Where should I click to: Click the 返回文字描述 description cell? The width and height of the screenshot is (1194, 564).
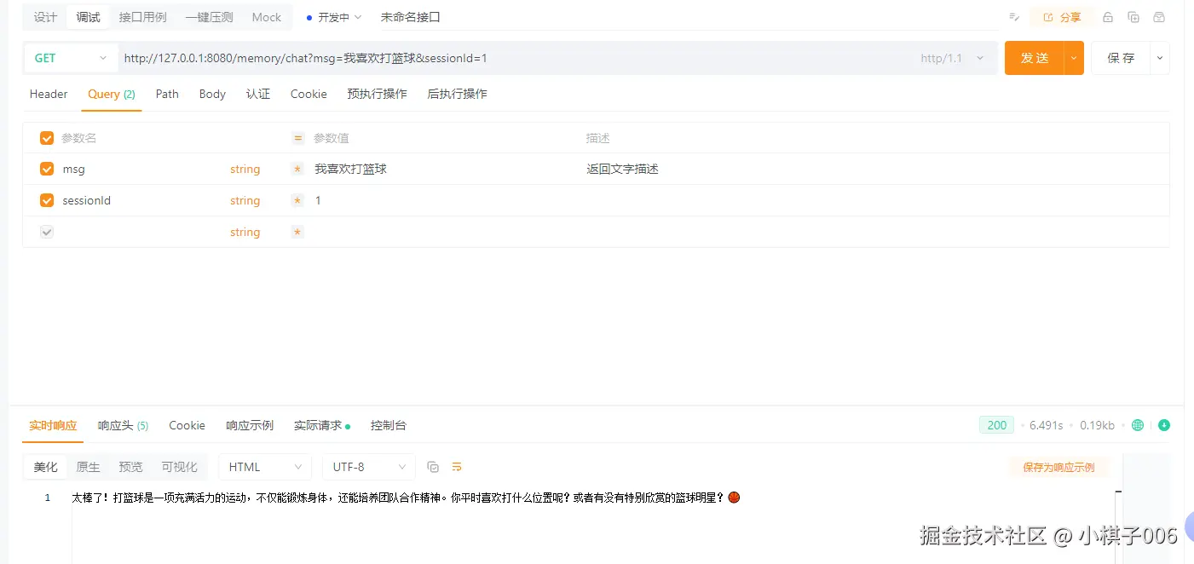click(622, 169)
